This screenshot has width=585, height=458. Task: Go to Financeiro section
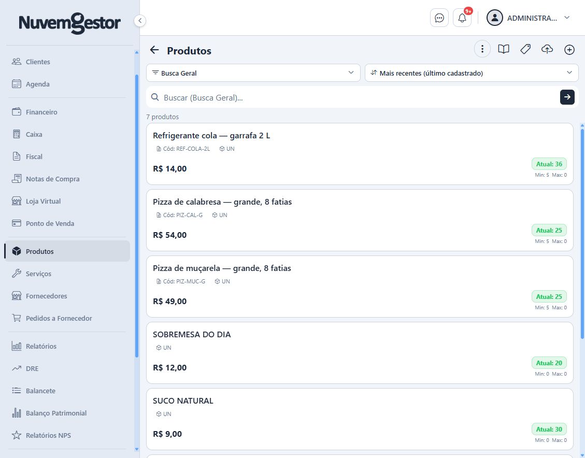pos(67,112)
